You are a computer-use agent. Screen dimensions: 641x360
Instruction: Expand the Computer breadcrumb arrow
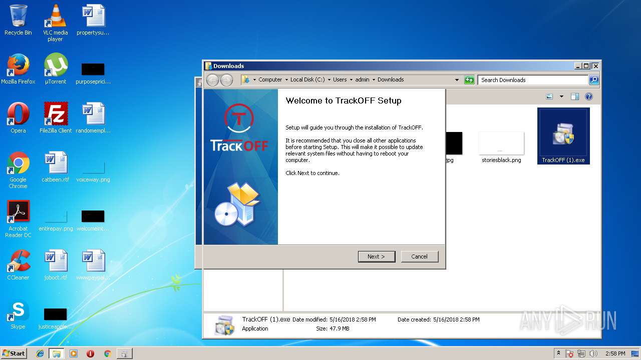tap(286, 79)
